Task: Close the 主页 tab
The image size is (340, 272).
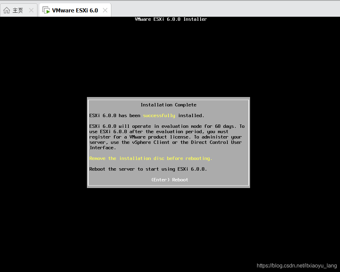Action: [31, 10]
